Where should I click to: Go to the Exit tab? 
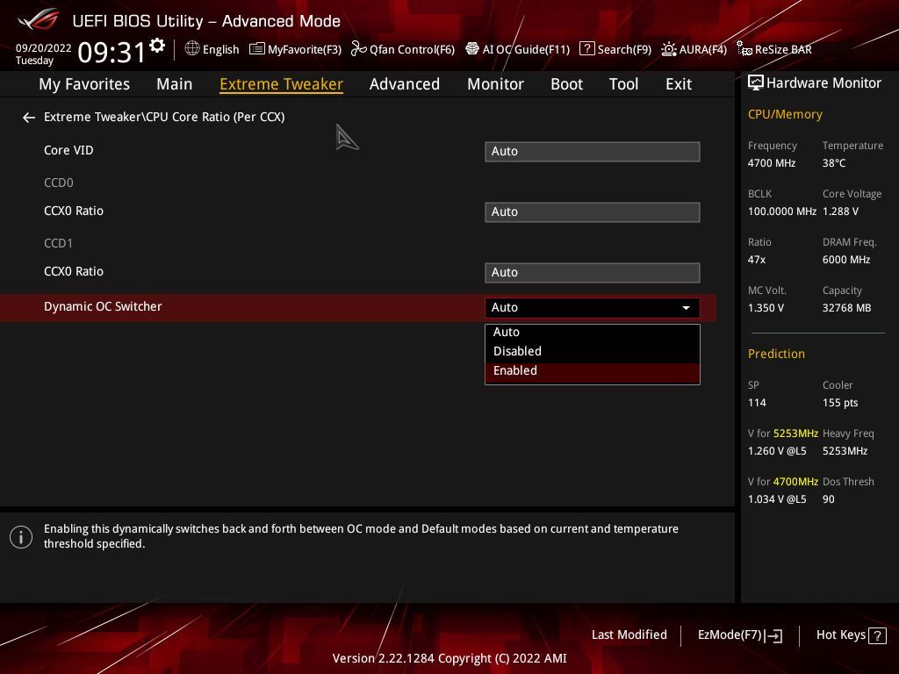(x=679, y=84)
